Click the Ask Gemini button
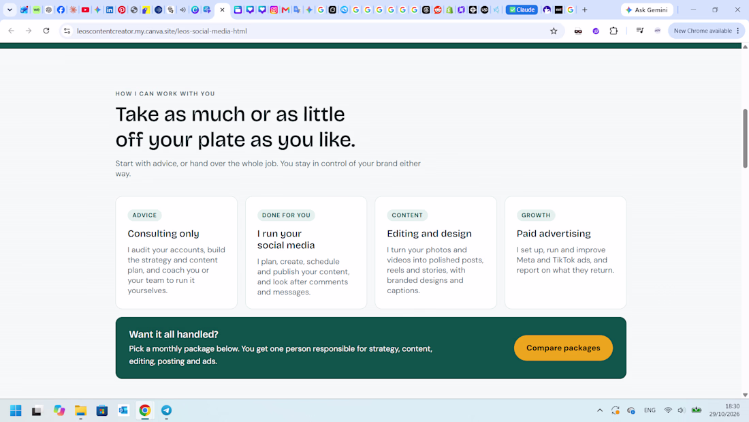749x422 pixels. 648,10
